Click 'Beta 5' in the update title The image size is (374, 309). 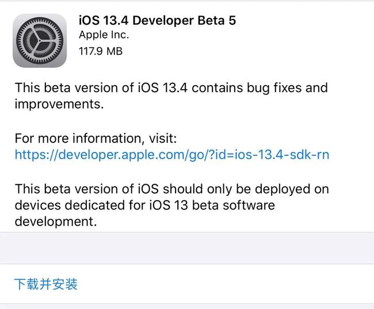click(x=217, y=20)
